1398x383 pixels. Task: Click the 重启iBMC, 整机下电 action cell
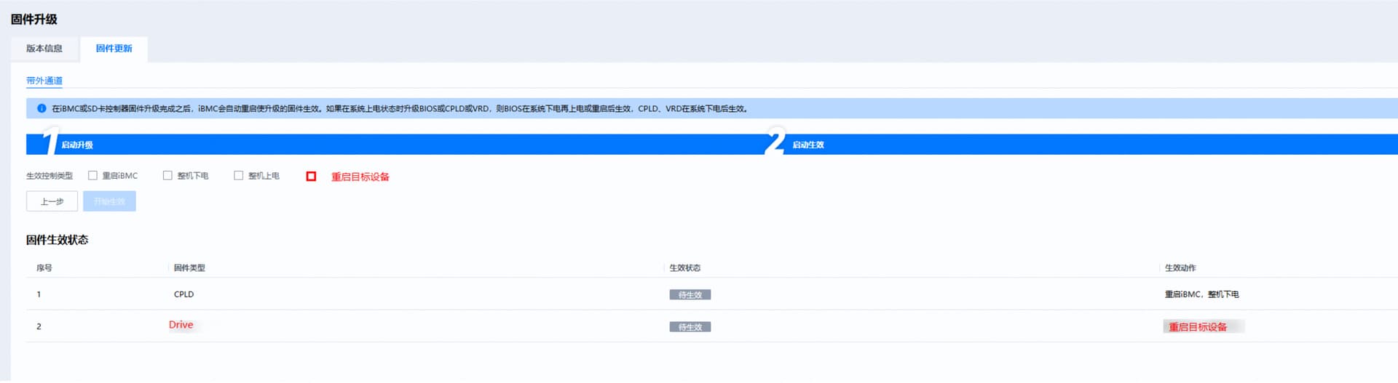pos(1201,294)
